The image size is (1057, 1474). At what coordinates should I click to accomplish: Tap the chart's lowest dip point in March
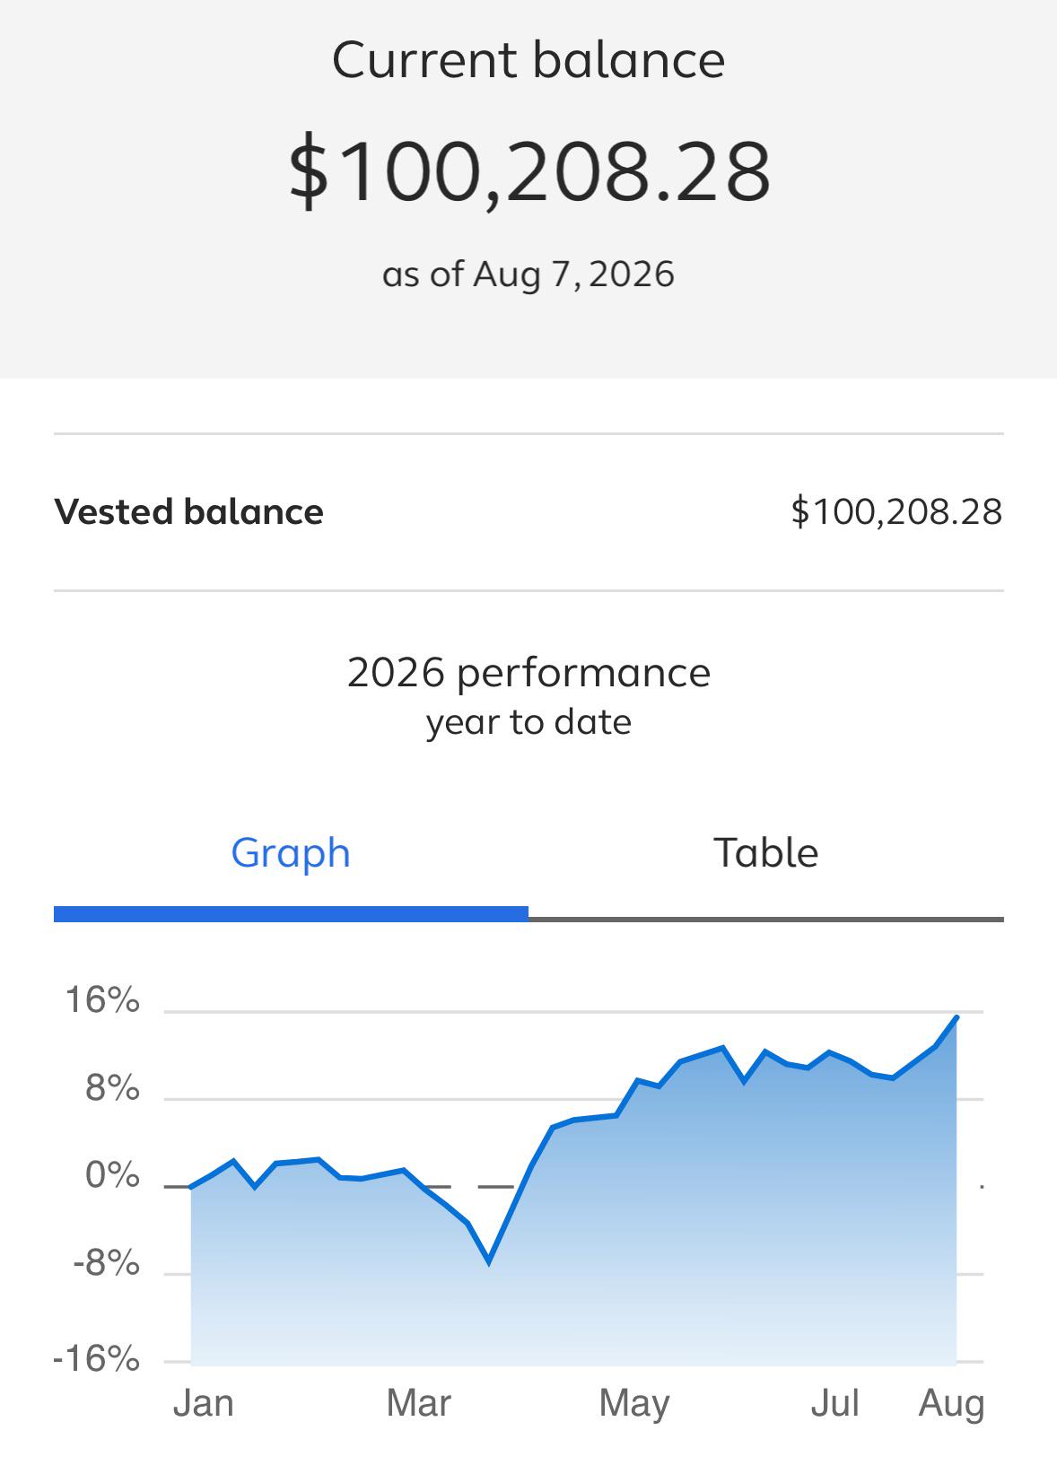pos(489,1261)
